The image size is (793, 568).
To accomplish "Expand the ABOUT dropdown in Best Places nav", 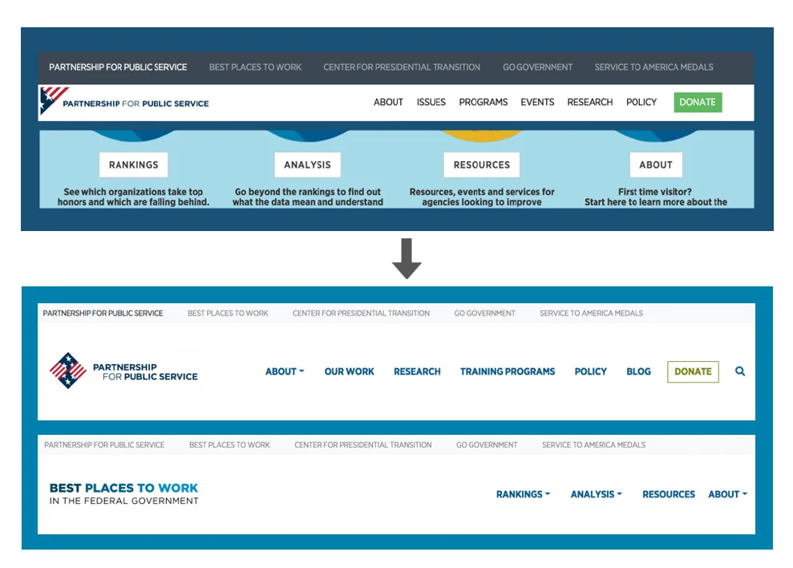I will point(727,494).
